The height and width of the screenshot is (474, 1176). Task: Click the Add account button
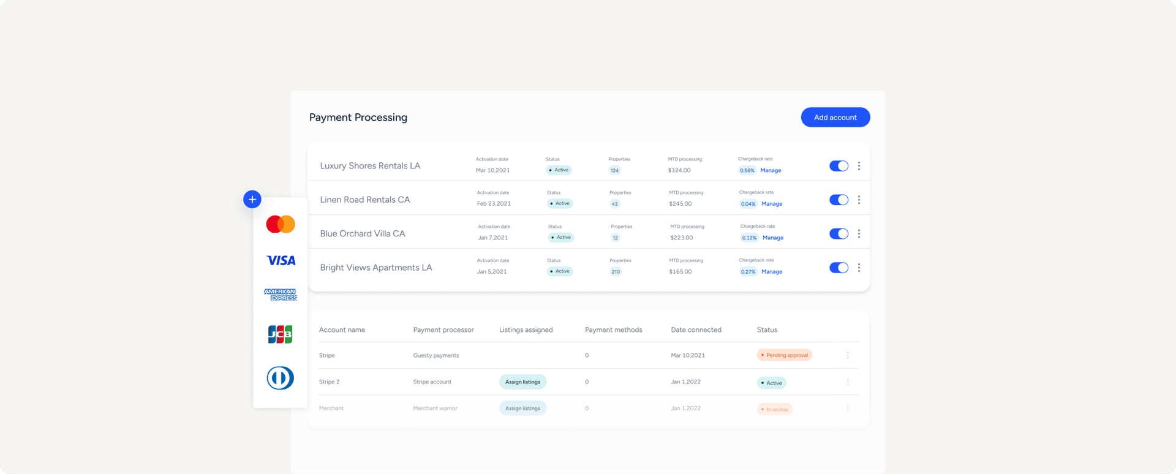click(835, 118)
